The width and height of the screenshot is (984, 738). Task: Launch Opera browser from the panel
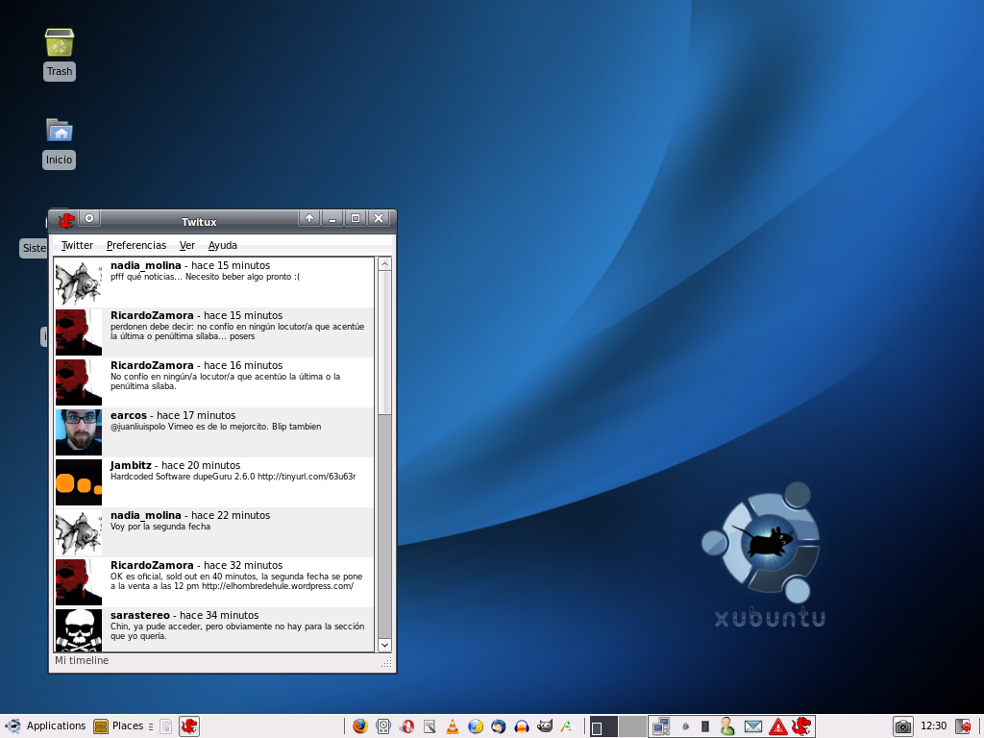(406, 726)
